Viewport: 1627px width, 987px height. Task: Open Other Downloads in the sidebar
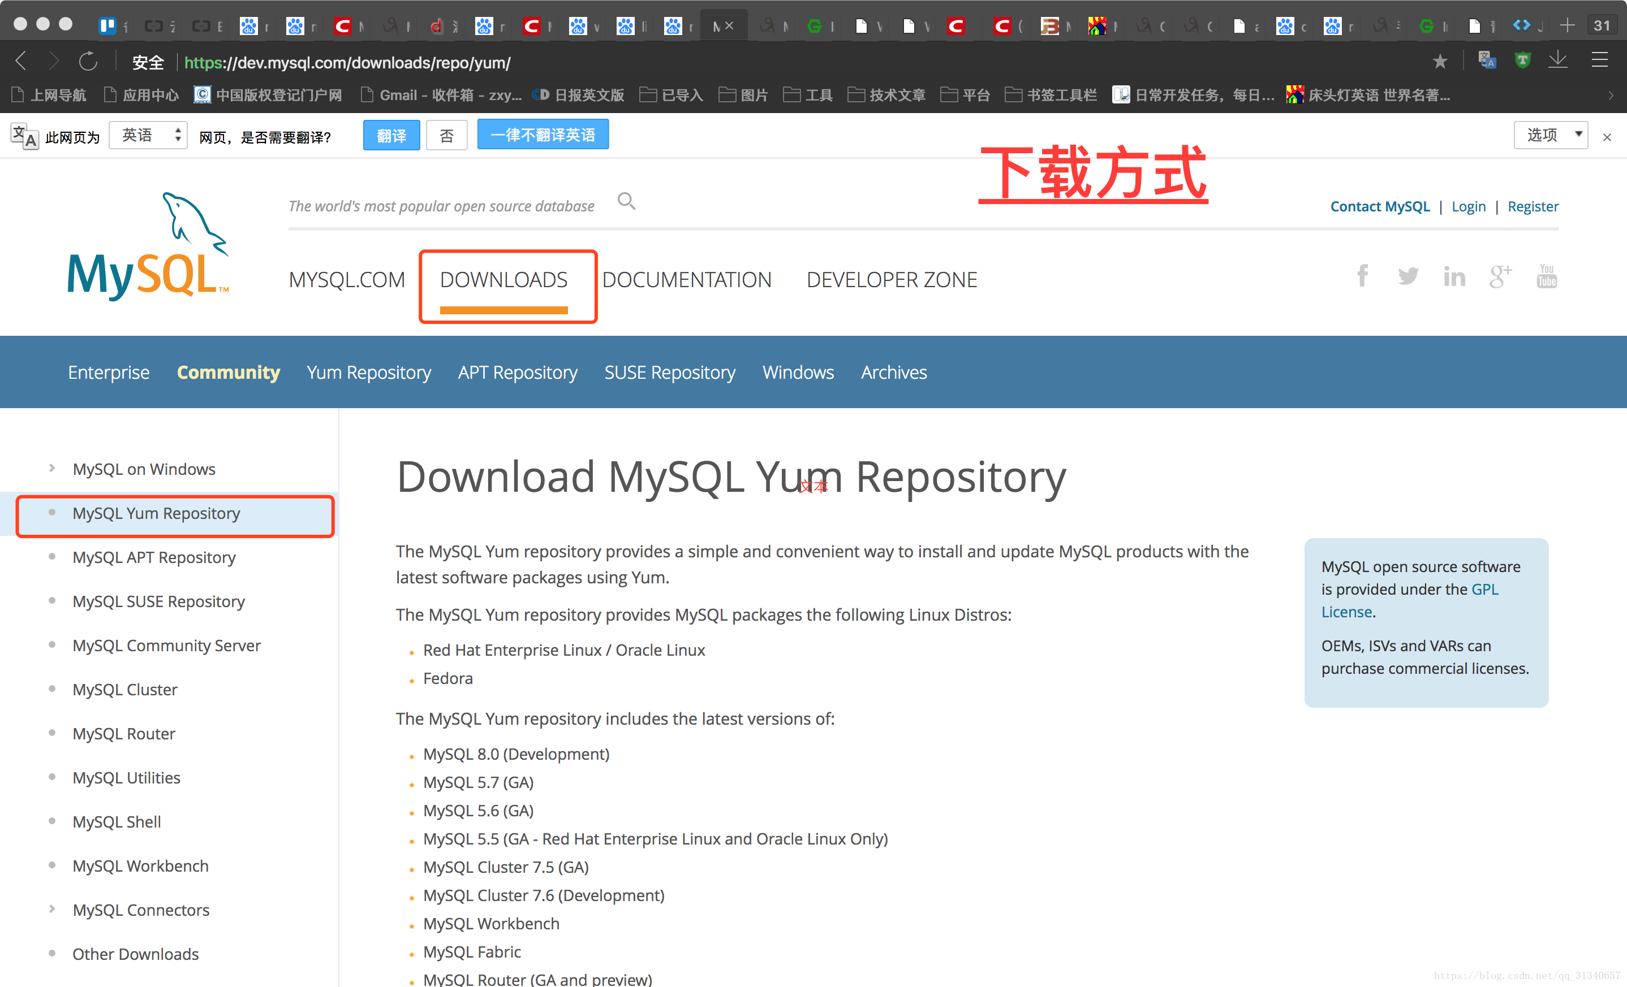(x=135, y=954)
